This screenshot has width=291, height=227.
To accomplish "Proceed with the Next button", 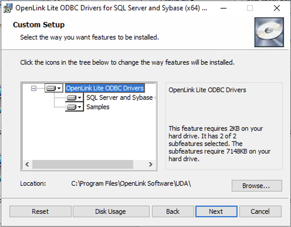I will pyautogui.click(x=216, y=211).
